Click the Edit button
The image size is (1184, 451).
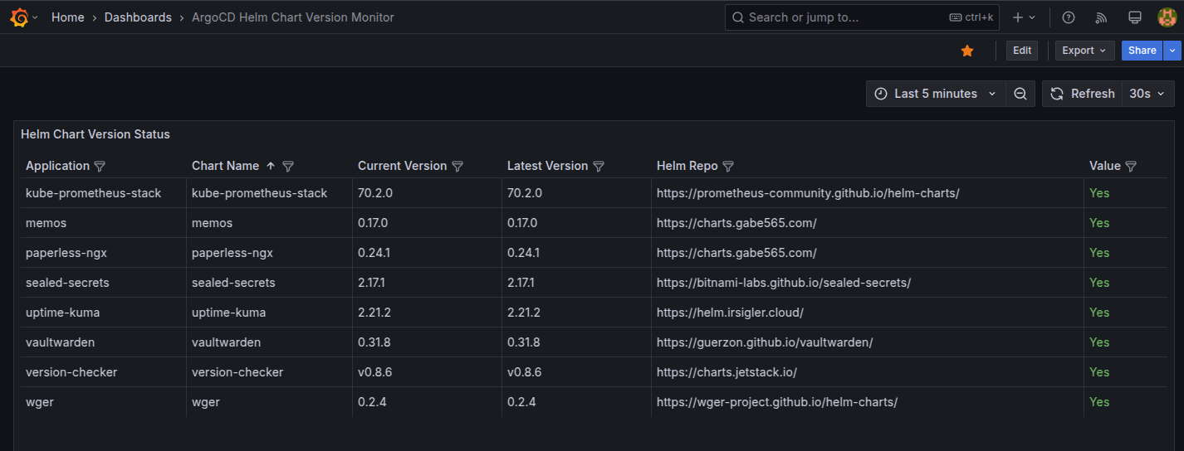pyautogui.click(x=1022, y=51)
